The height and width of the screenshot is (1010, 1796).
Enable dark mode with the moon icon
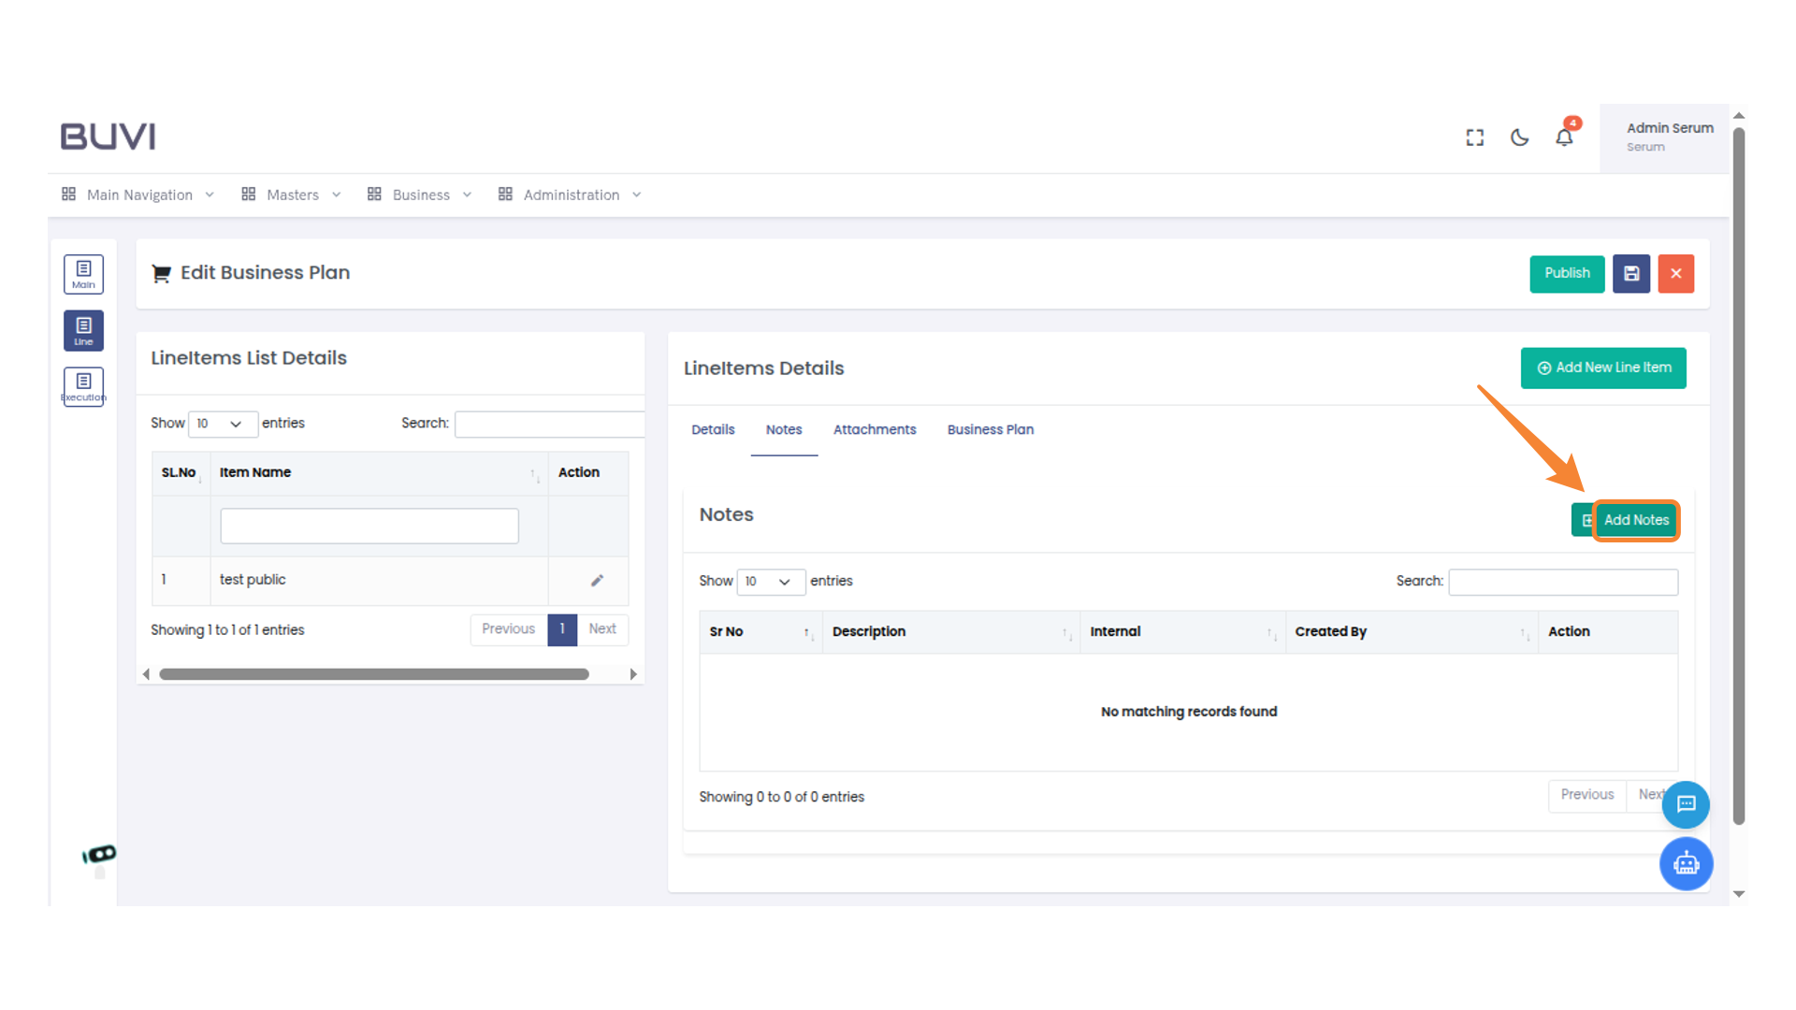click(x=1518, y=137)
